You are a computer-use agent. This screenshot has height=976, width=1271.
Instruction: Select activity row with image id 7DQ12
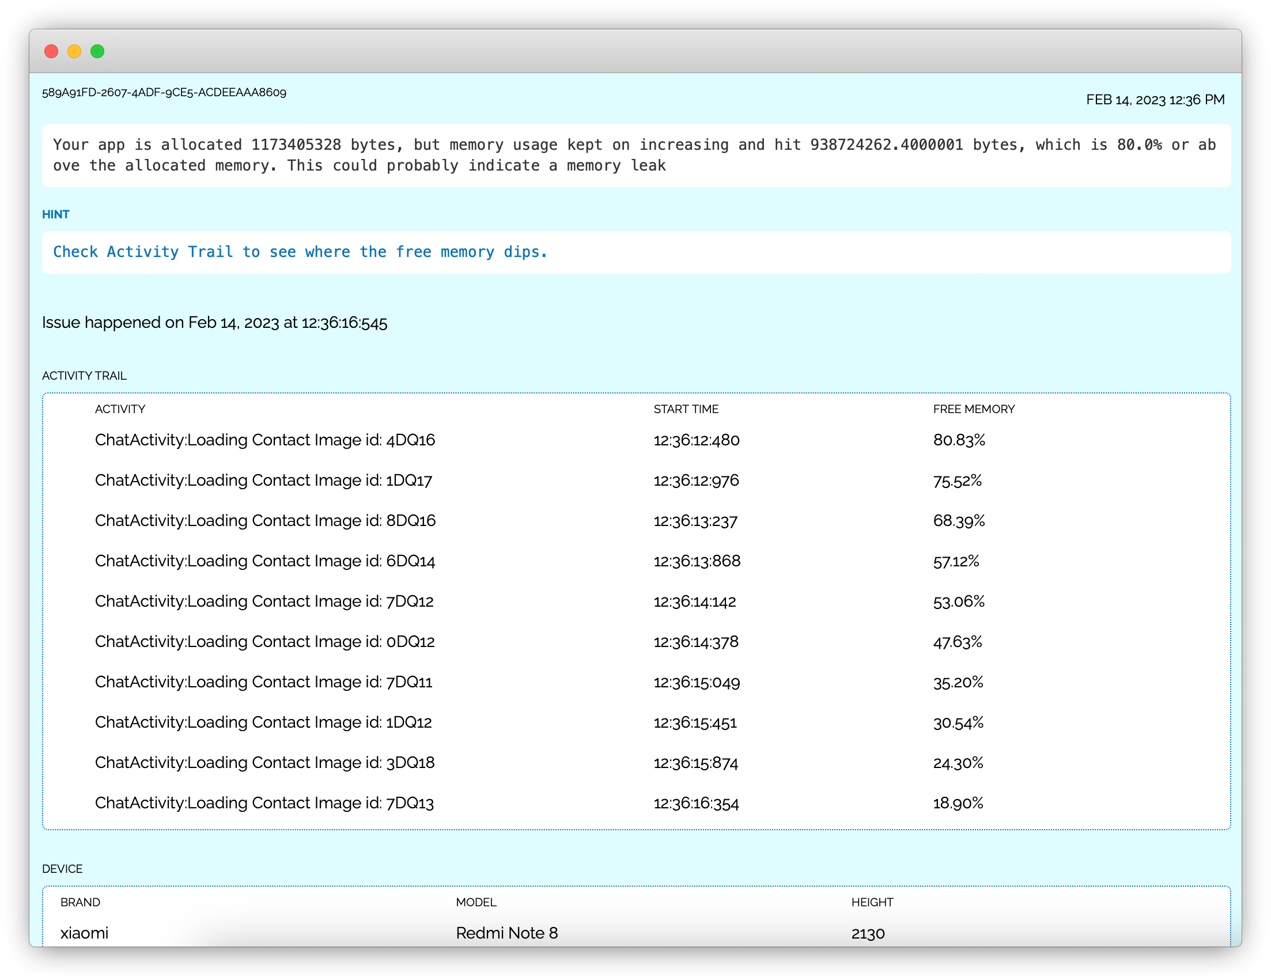pos(264,602)
